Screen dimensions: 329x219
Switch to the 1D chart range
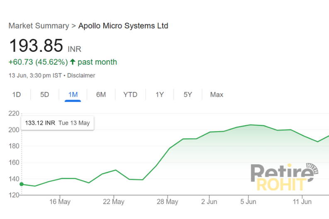point(17,95)
